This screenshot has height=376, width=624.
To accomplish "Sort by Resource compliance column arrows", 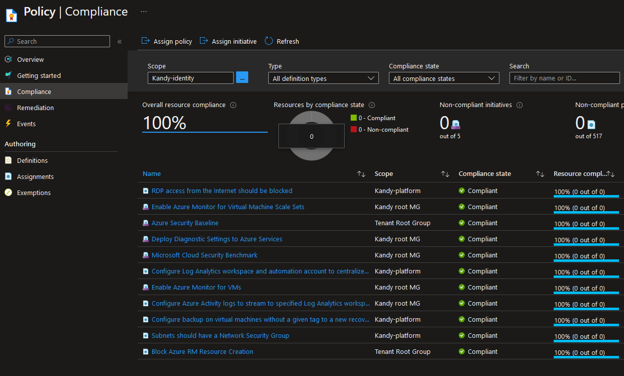I will point(611,174).
